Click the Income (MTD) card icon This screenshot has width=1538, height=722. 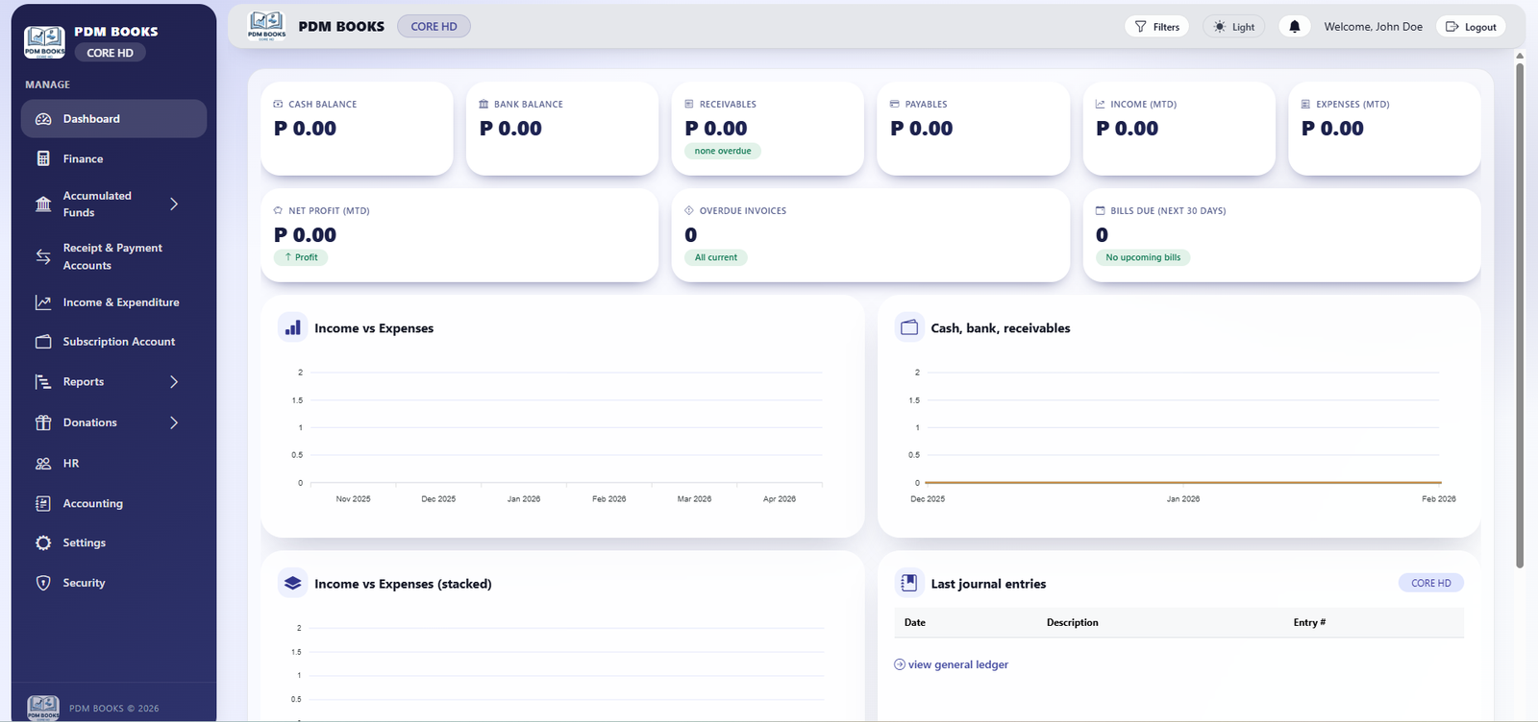click(1101, 104)
